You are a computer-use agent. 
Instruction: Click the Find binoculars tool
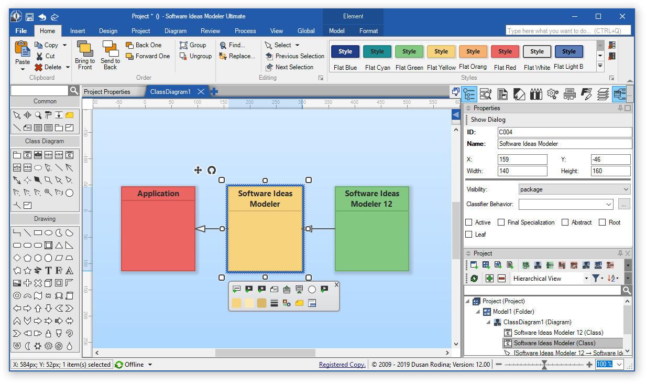pyautogui.click(x=223, y=45)
